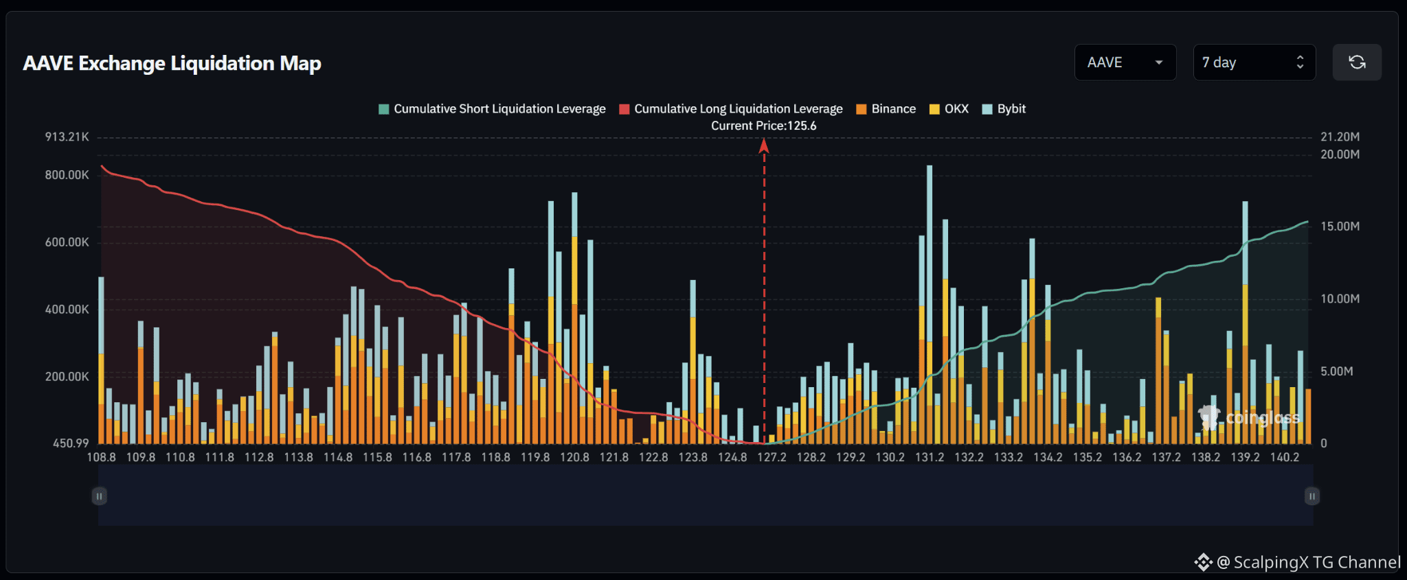Click the 913.21K left axis label
Viewport: 1407px width, 580px height.
click(x=67, y=137)
